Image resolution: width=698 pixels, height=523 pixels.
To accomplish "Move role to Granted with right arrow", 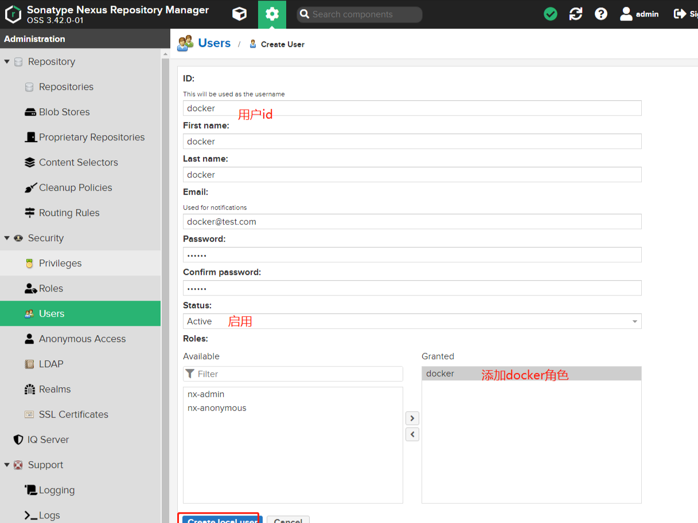I will (x=412, y=418).
